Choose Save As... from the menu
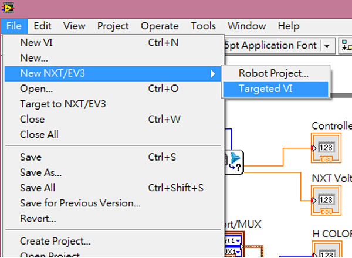 pos(113,172)
